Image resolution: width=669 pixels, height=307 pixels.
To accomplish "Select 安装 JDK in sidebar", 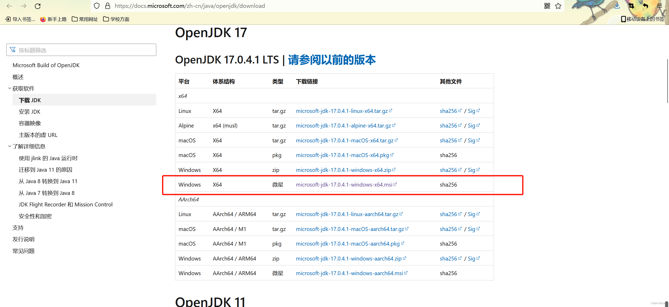I will click(x=30, y=112).
